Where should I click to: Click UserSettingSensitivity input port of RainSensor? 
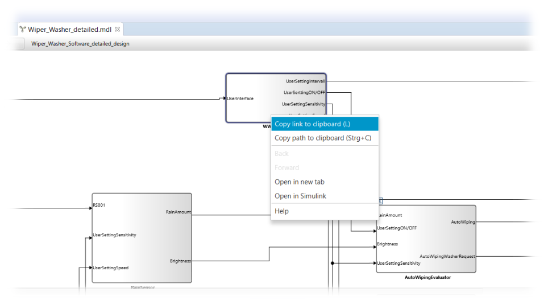115,235
